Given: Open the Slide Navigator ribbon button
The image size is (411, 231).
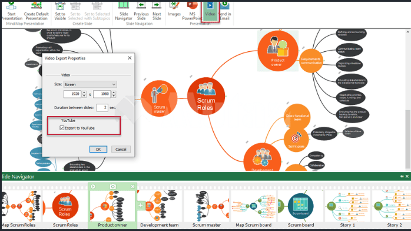Looking at the screenshot, I should [x=124, y=11].
